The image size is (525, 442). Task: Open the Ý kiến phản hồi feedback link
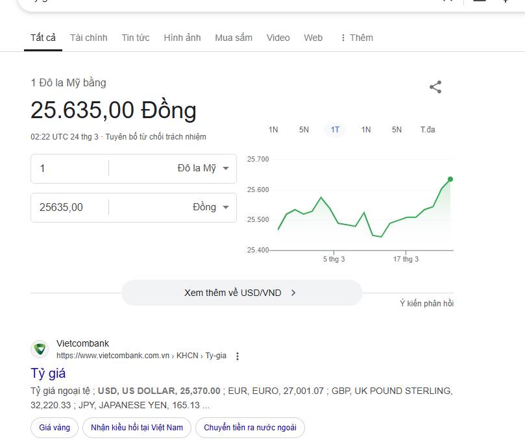pos(426,303)
